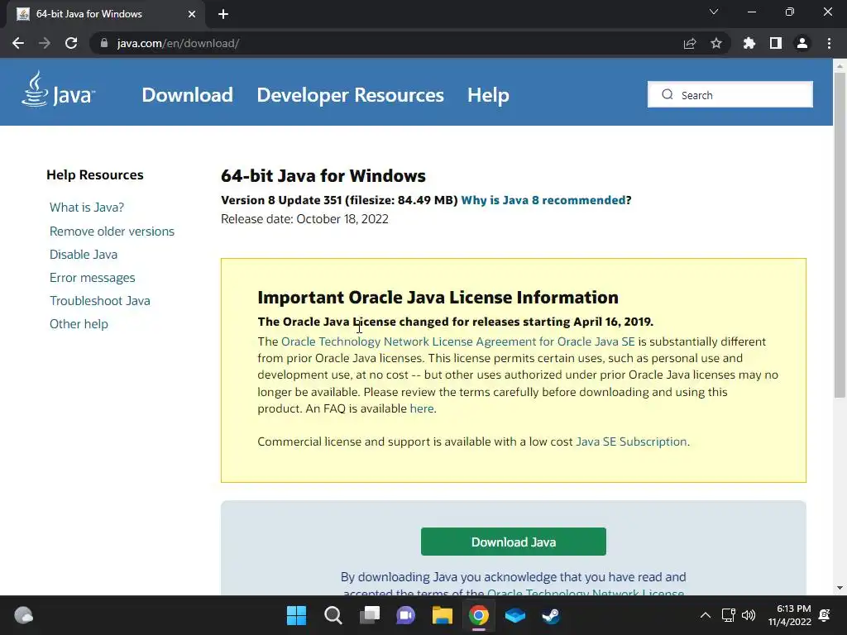Open the Developer Resources menu item

(x=350, y=95)
